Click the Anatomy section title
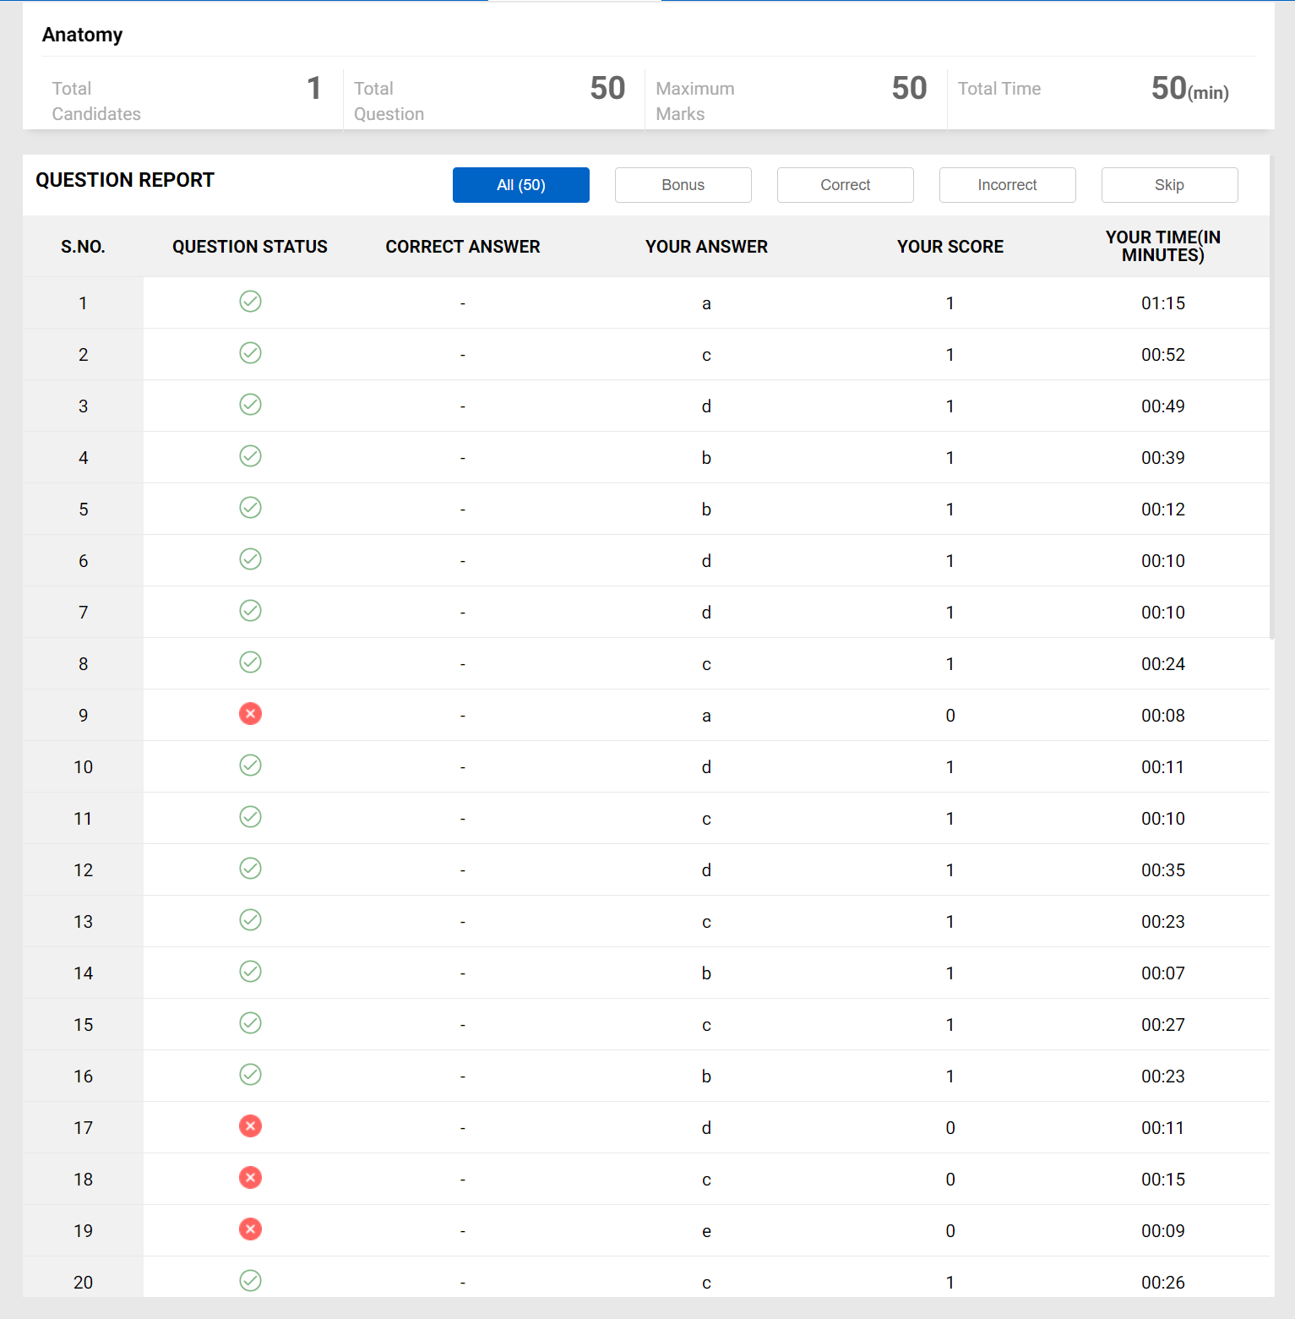 83,35
